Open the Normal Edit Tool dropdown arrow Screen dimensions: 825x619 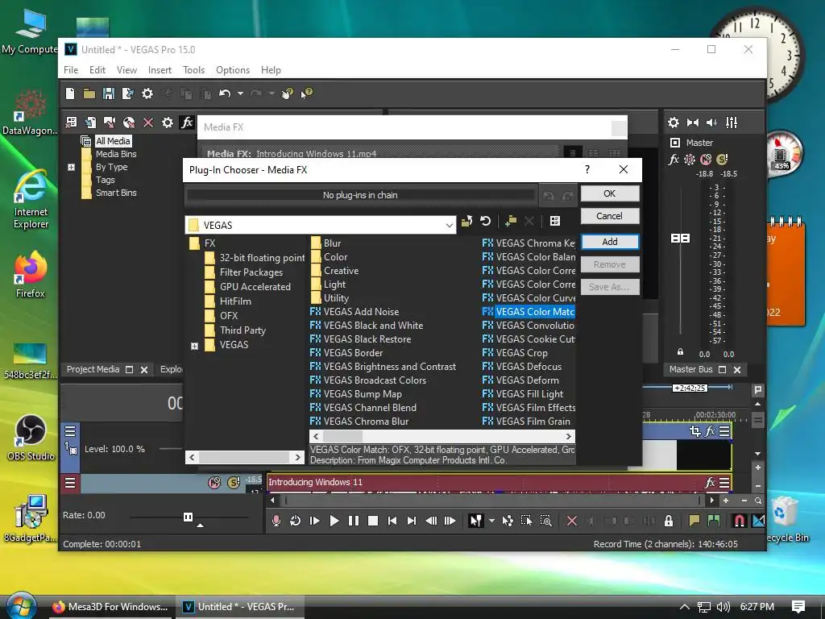(x=491, y=521)
